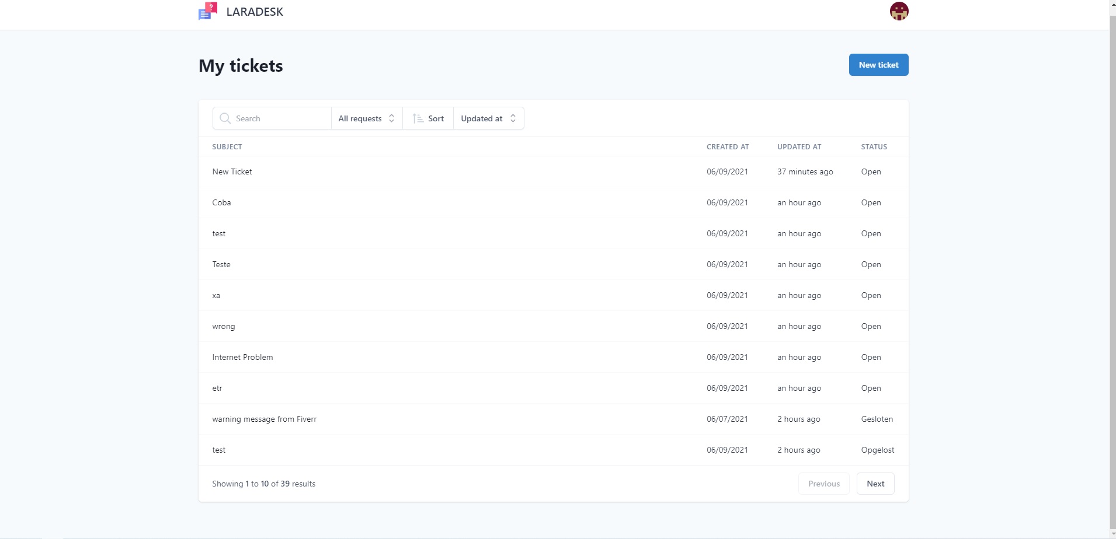
Task: Click the STATUS column header
Action: point(874,147)
